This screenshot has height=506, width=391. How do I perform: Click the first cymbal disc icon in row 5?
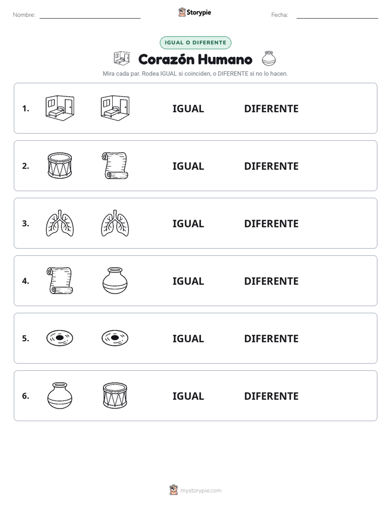(x=60, y=338)
